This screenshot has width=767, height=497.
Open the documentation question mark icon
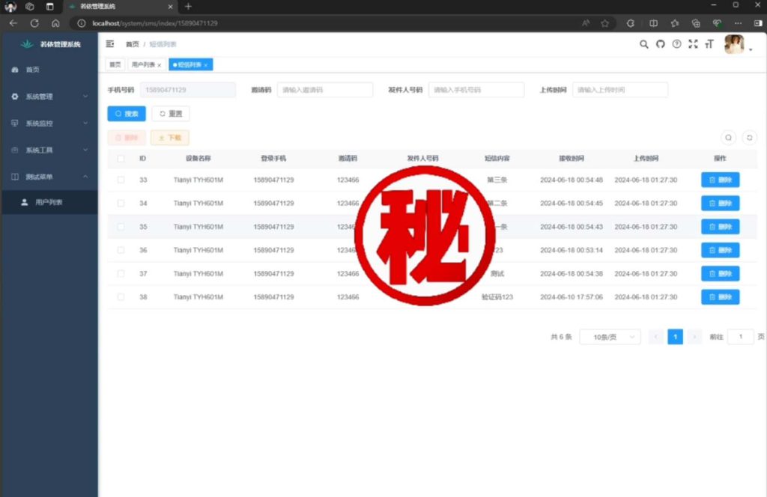[676, 44]
